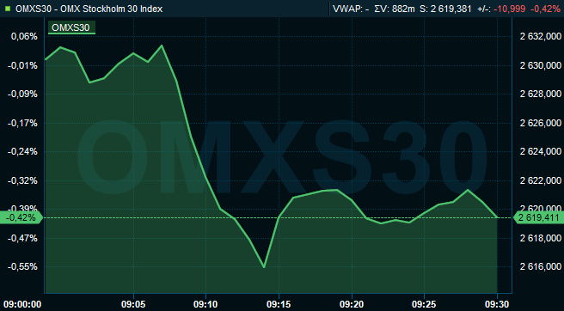Click the S: 2 619,381 last price value
The height and width of the screenshot is (311, 564).
[445, 9]
